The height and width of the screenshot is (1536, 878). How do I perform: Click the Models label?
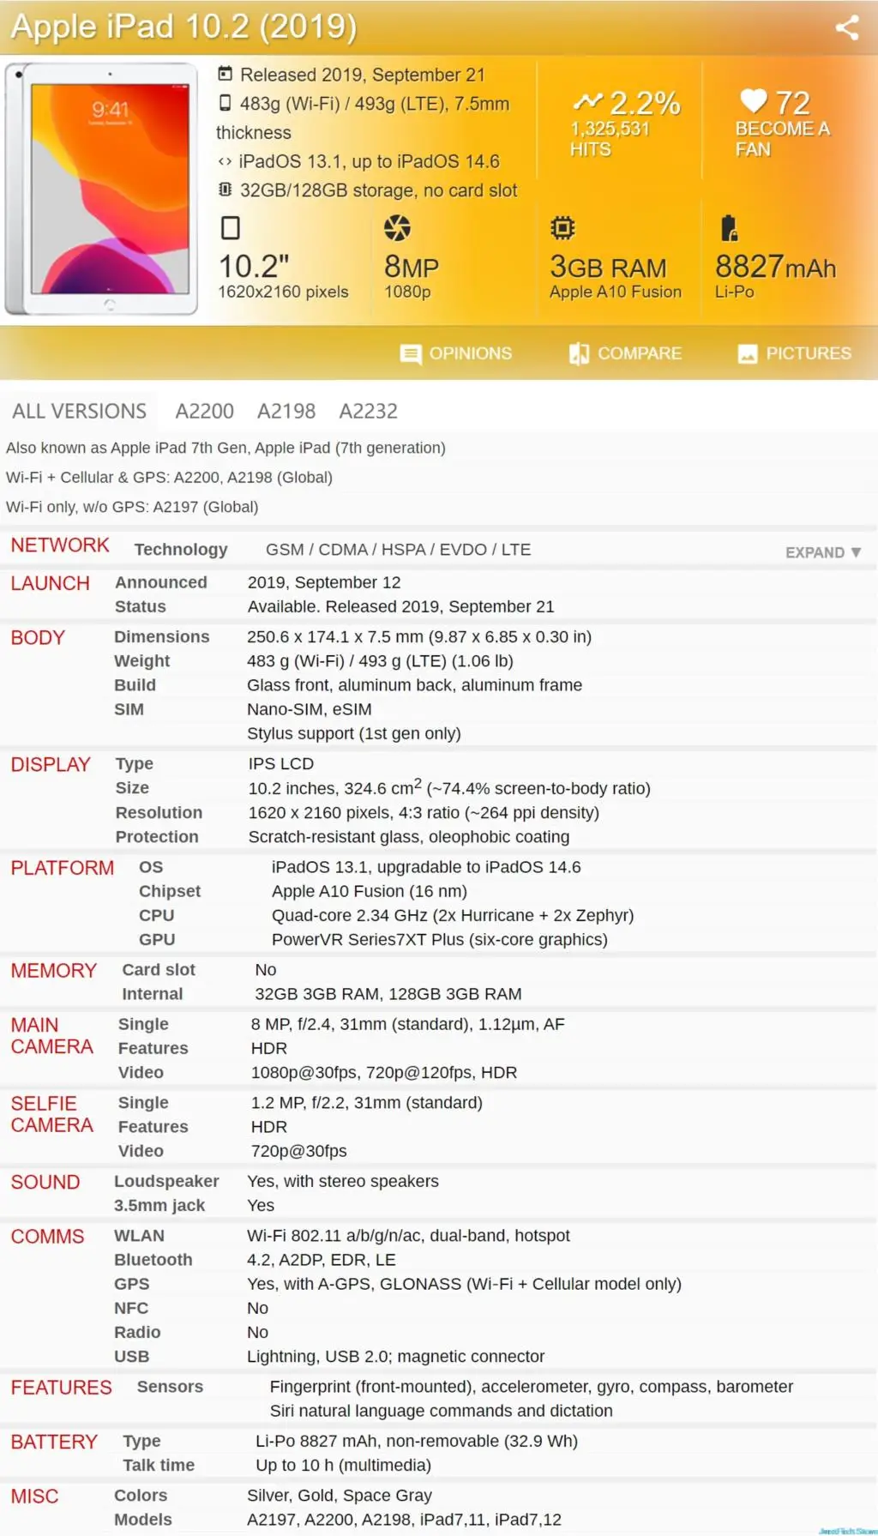coord(143,1519)
